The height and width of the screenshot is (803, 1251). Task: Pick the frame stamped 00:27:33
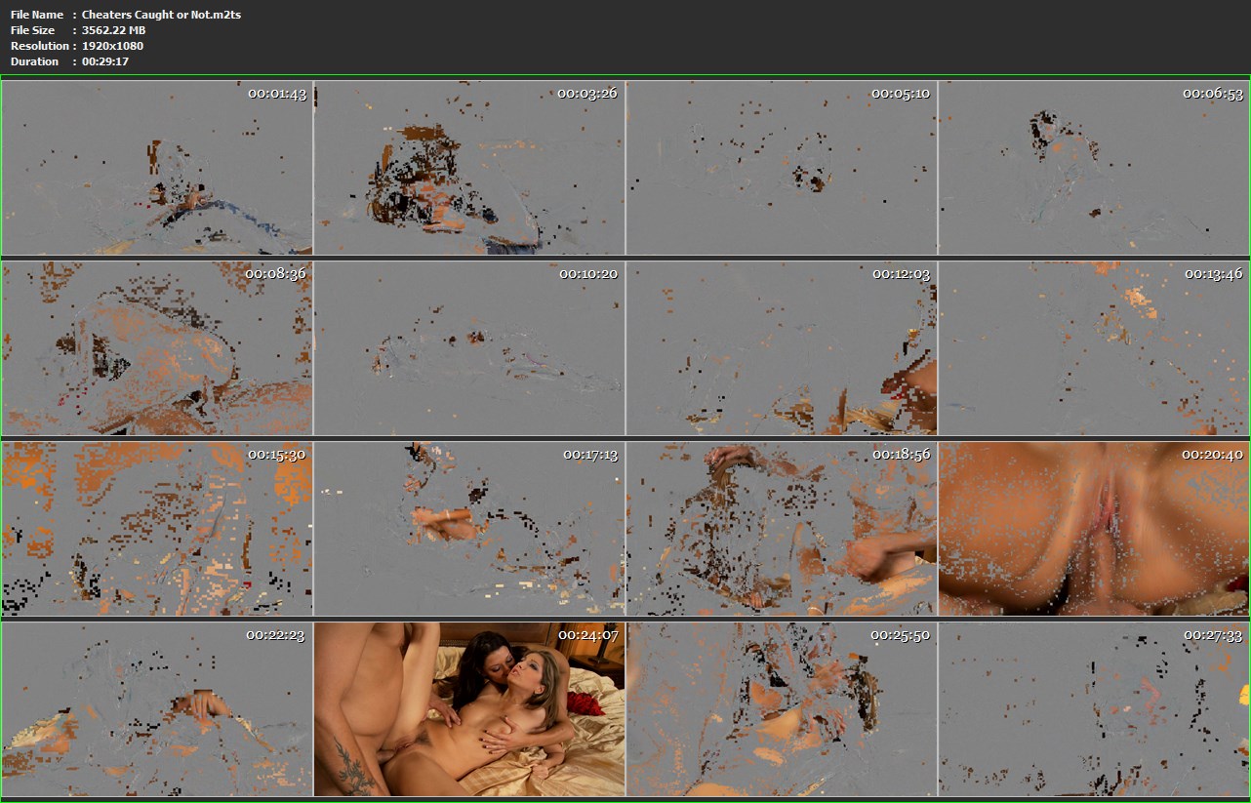pyautogui.click(x=1094, y=709)
